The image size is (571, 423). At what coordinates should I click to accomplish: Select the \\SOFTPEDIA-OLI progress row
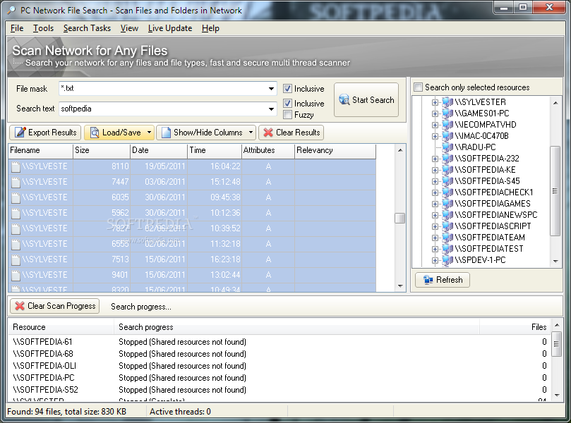pos(280,366)
